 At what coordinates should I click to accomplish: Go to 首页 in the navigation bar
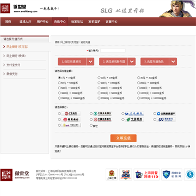pos(8,22)
